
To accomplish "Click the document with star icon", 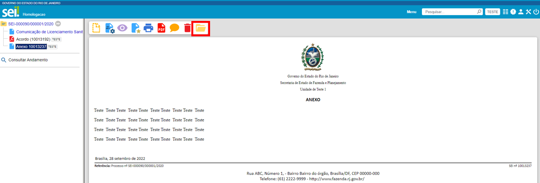I will [x=136, y=28].
